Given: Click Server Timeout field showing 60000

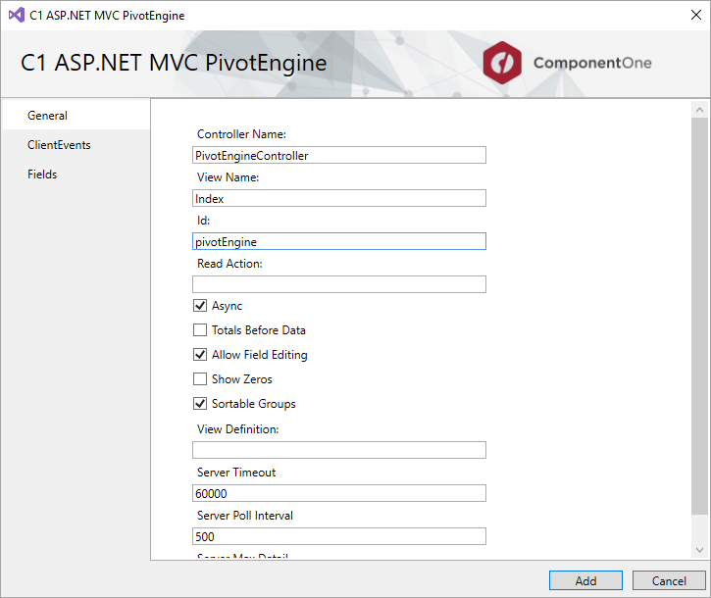Looking at the screenshot, I should pos(339,493).
